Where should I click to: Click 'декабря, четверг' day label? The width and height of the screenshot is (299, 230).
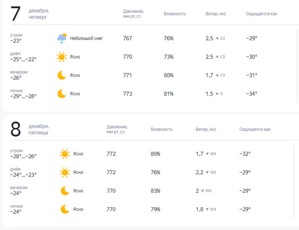(x=39, y=14)
